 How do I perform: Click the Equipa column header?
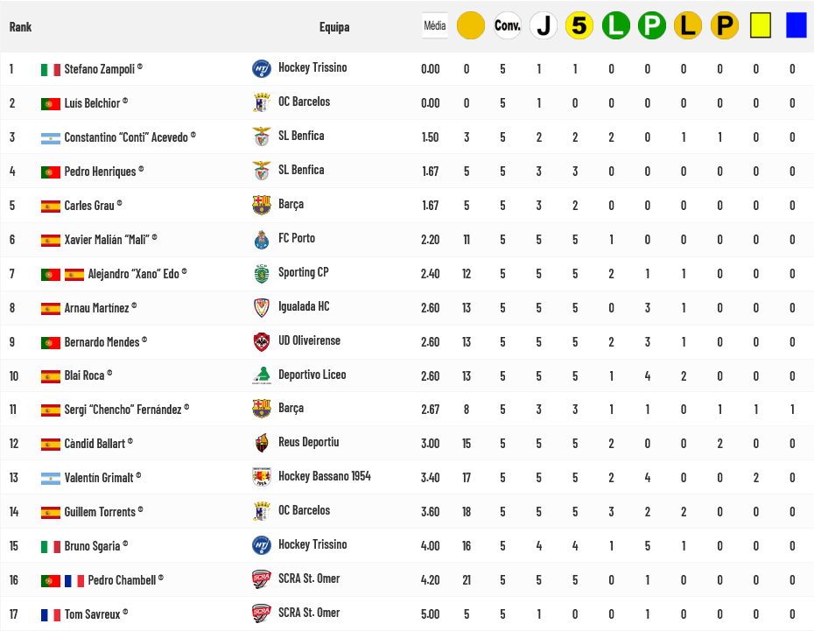point(334,27)
